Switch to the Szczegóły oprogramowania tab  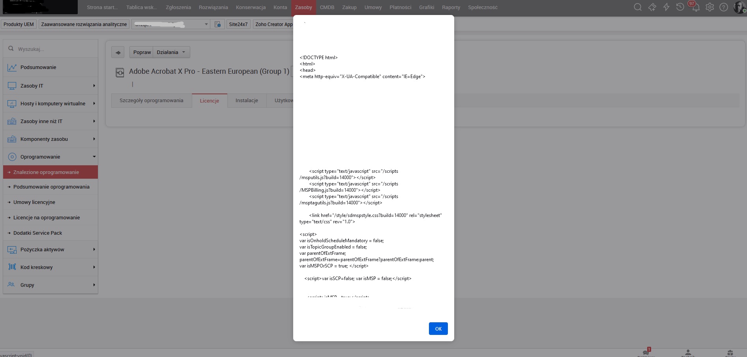[152, 101]
